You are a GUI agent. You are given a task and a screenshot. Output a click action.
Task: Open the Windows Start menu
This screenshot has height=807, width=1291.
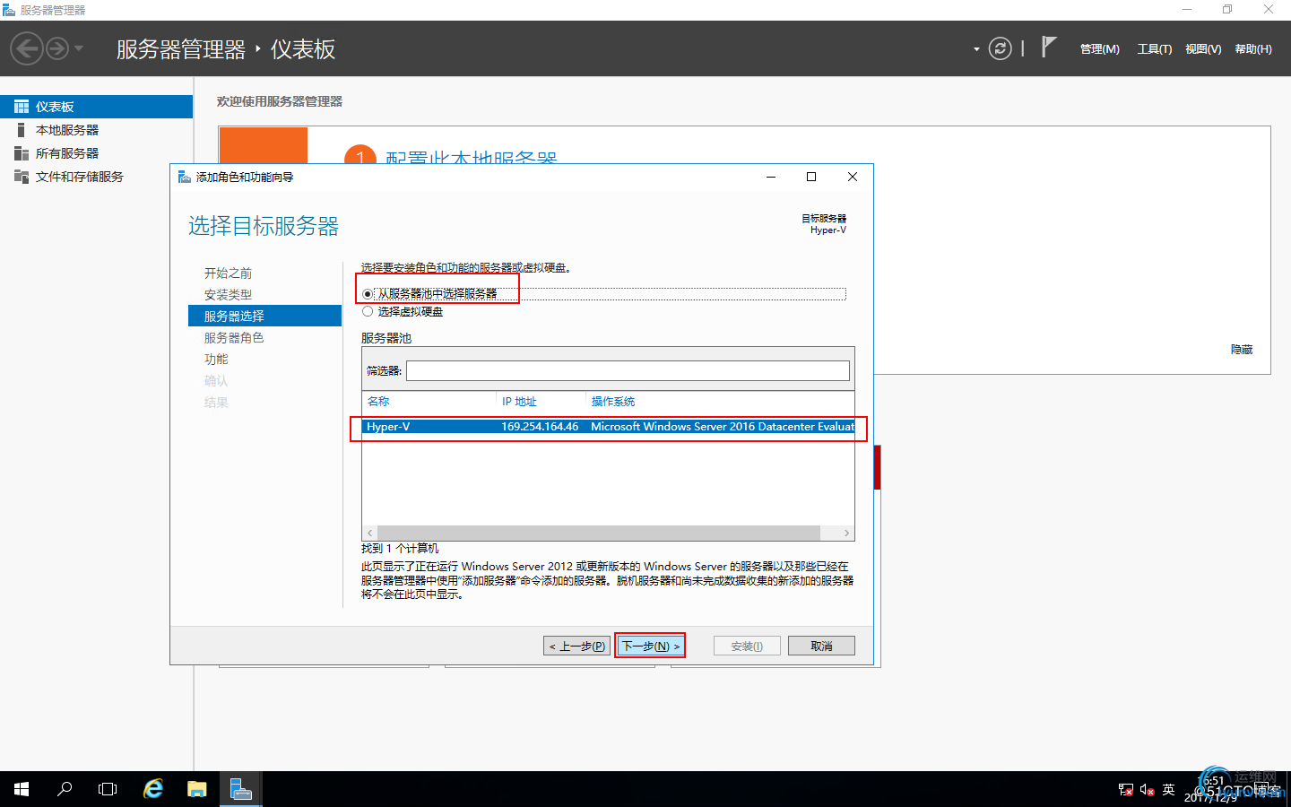tap(22, 789)
